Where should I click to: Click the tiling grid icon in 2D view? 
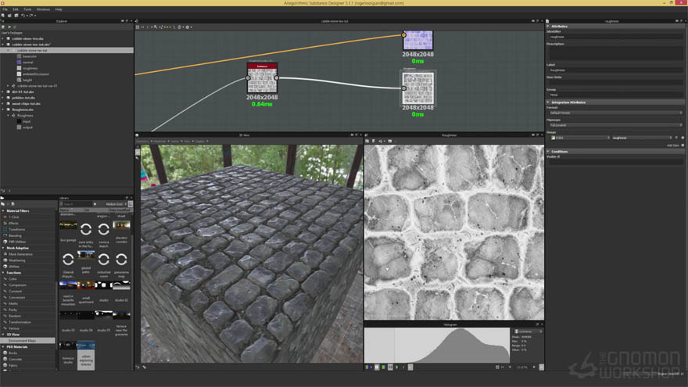(x=497, y=367)
